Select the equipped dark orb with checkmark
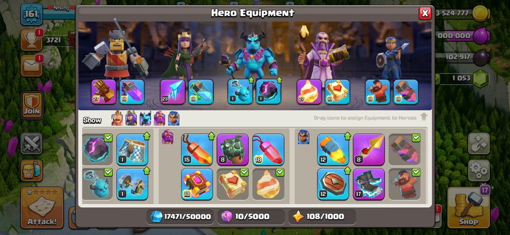This screenshot has height=235, width=510. [98, 150]
